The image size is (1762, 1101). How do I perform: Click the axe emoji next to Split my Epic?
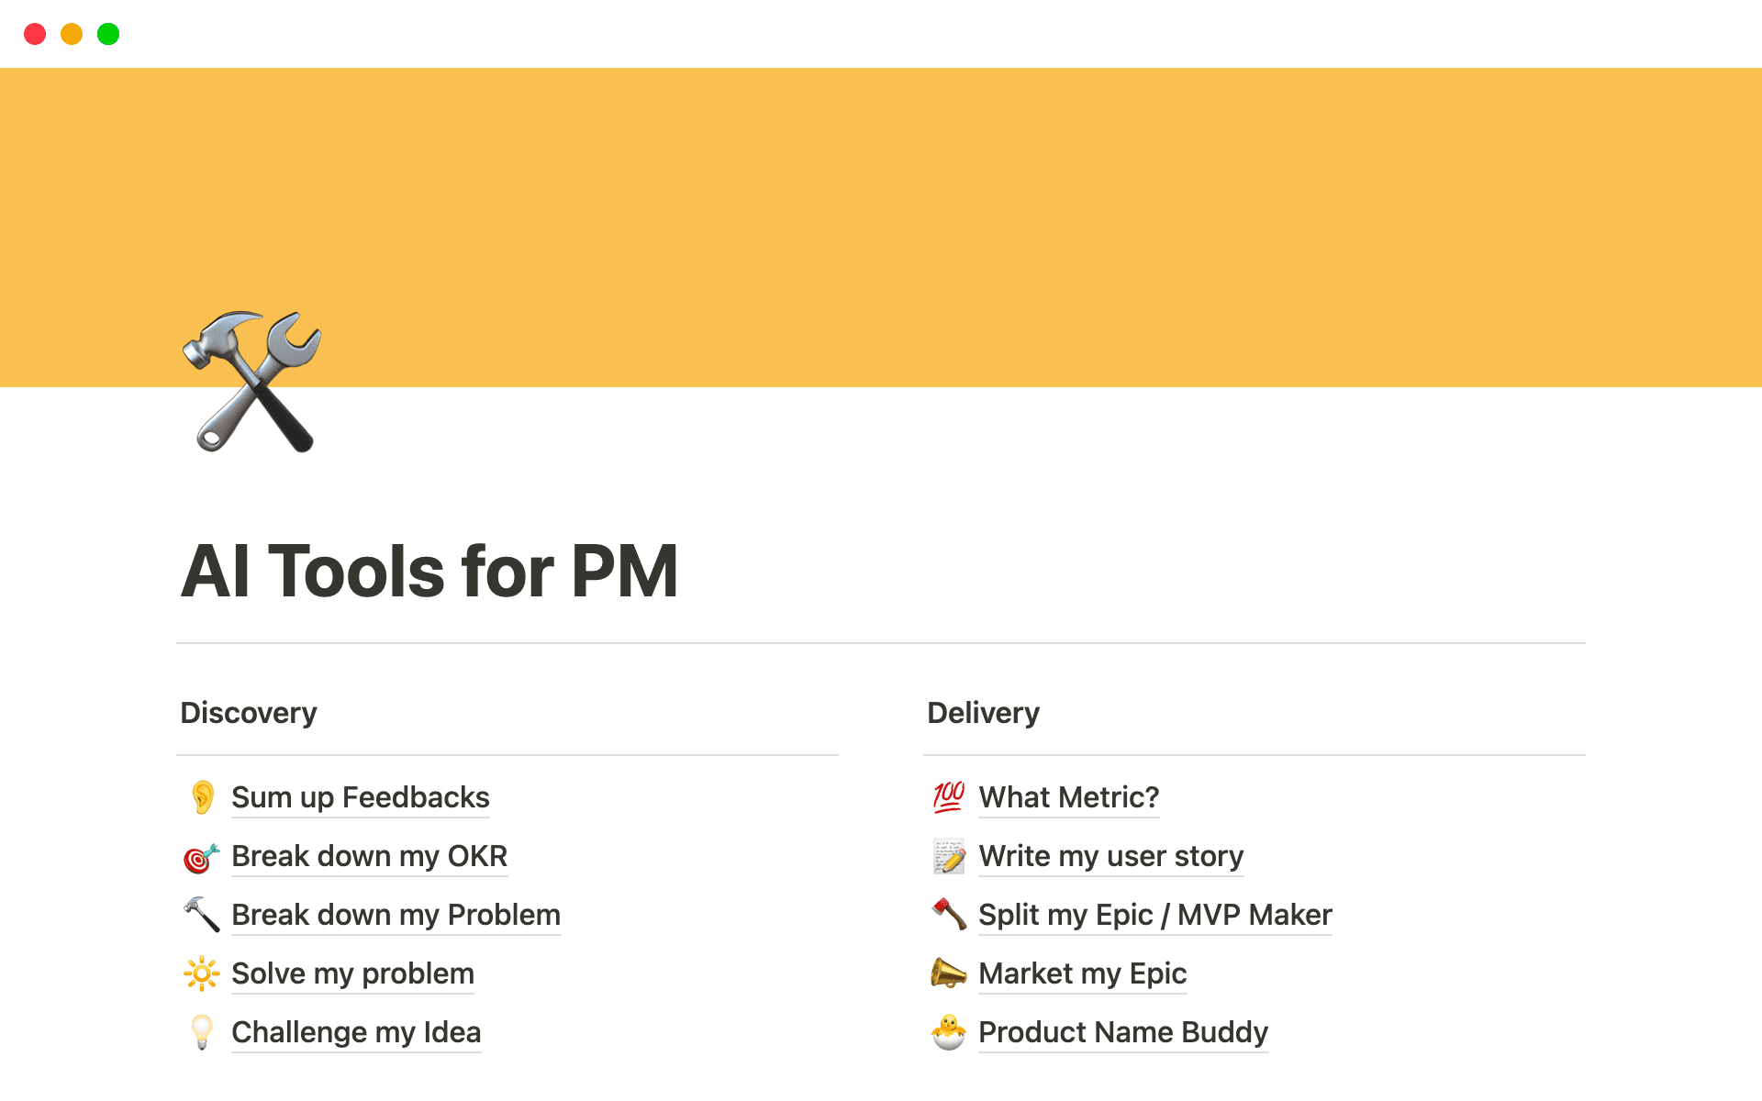click(948, 915)
